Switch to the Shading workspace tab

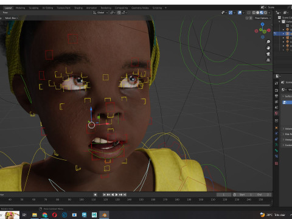78,8
